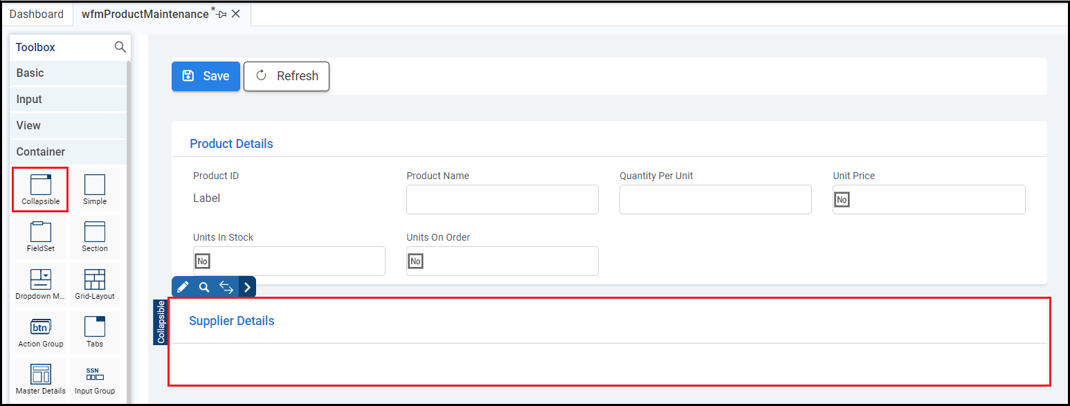Expand the Basic toolbox category
This screenshot has width=1070, height=406.
click(x=68, y=73)
